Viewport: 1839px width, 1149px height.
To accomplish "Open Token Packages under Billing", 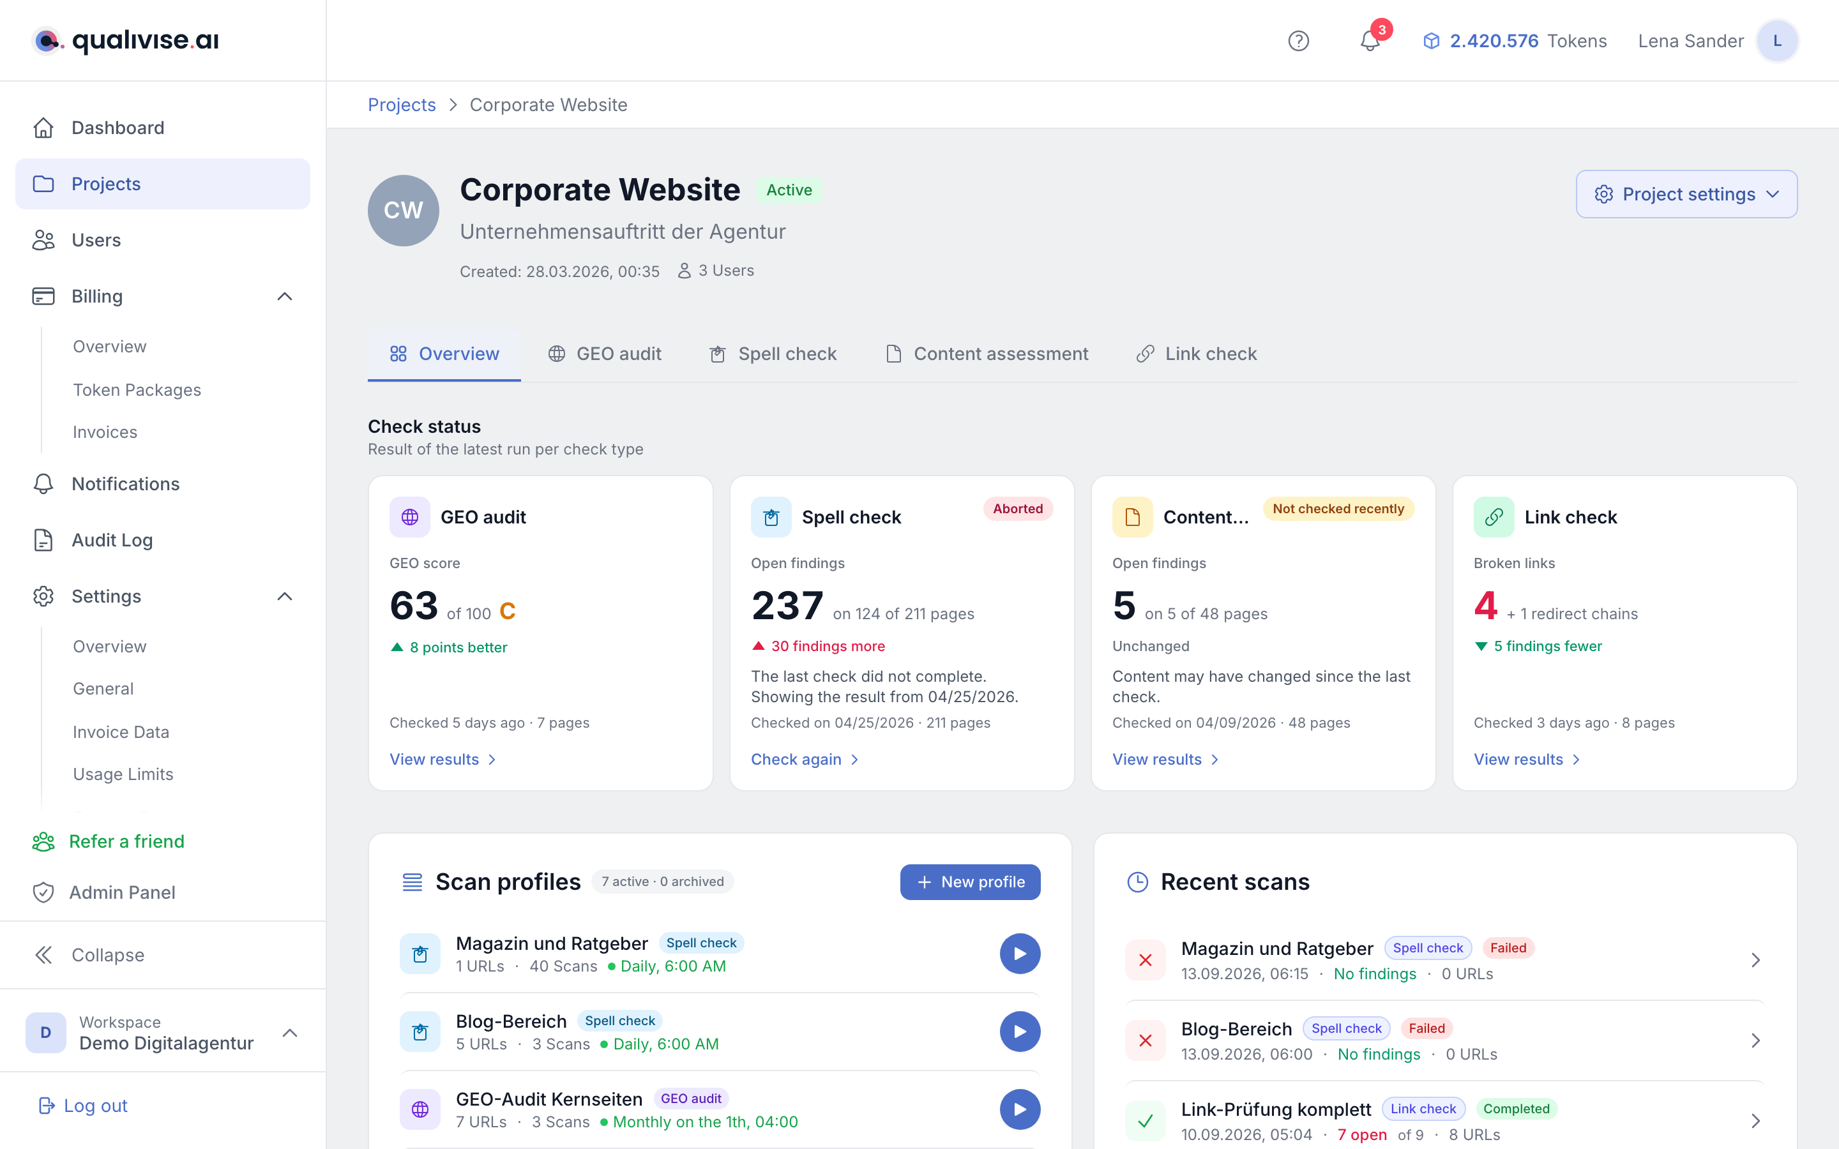I will tap(137, 390).
